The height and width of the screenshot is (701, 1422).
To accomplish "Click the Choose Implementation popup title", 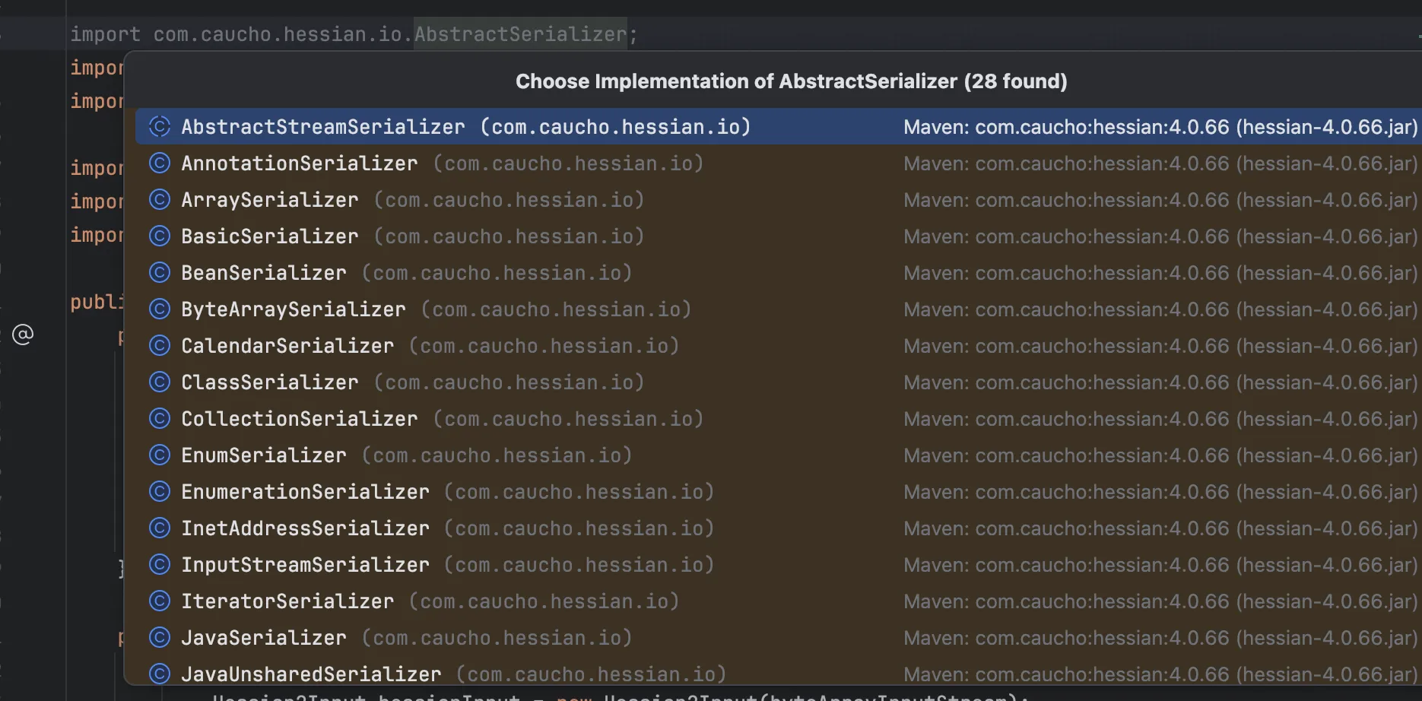I will [791, 81].
